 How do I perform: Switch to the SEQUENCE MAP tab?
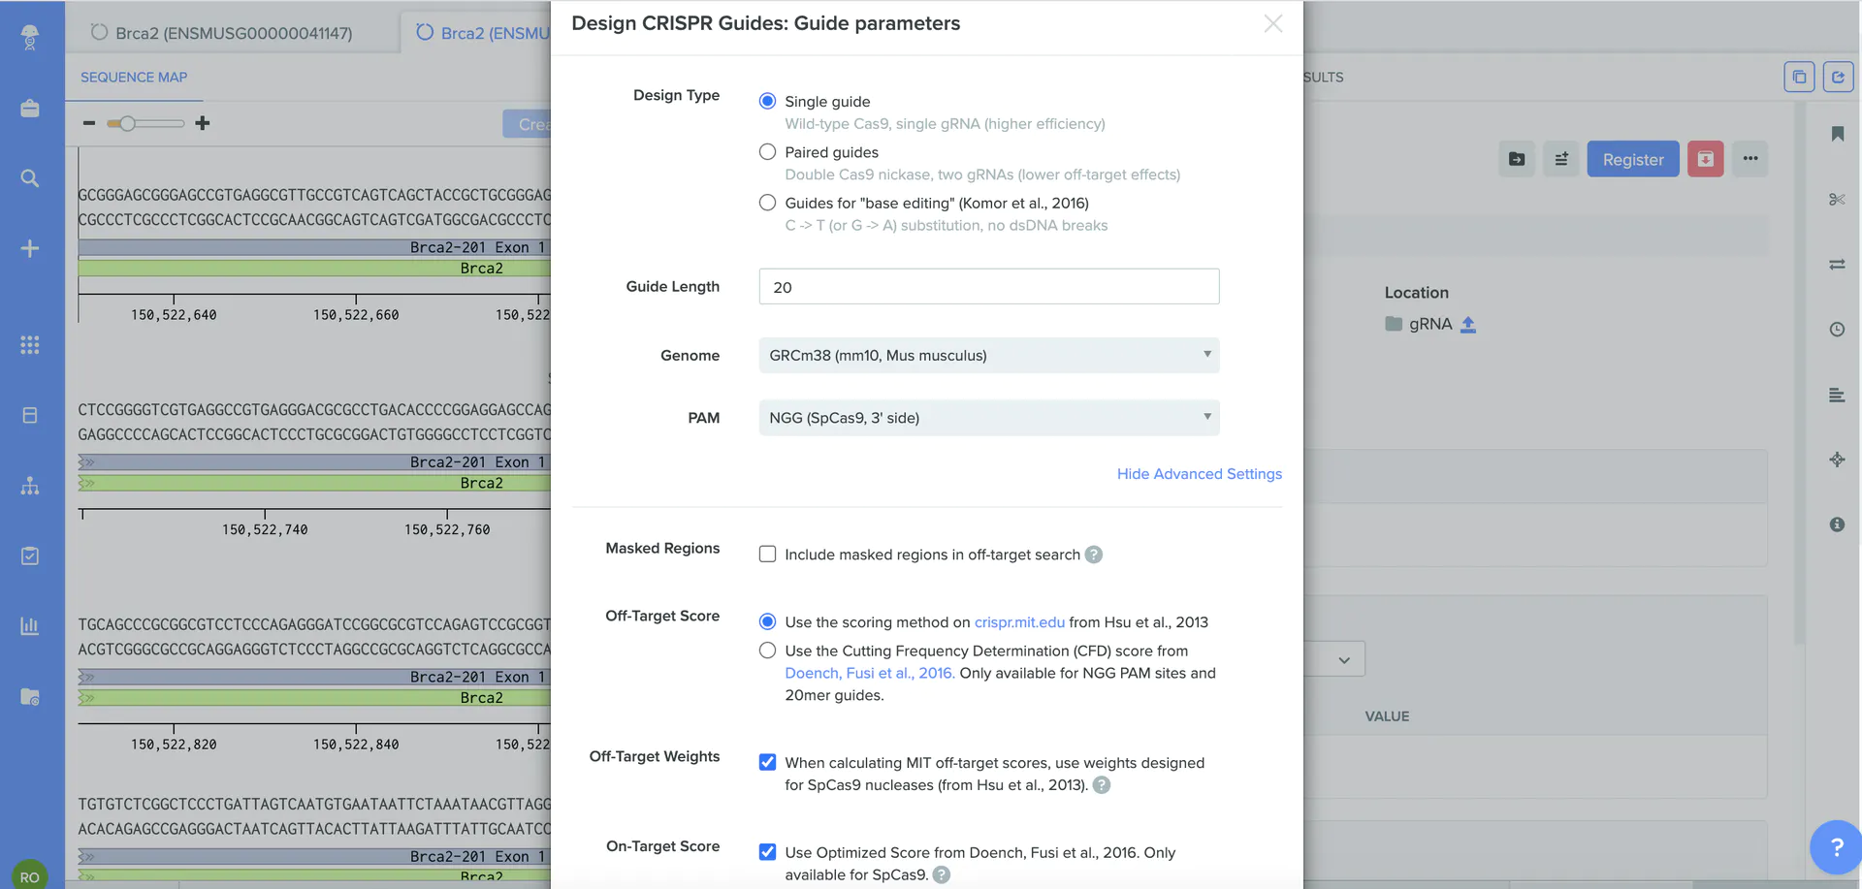coord(134,78)
